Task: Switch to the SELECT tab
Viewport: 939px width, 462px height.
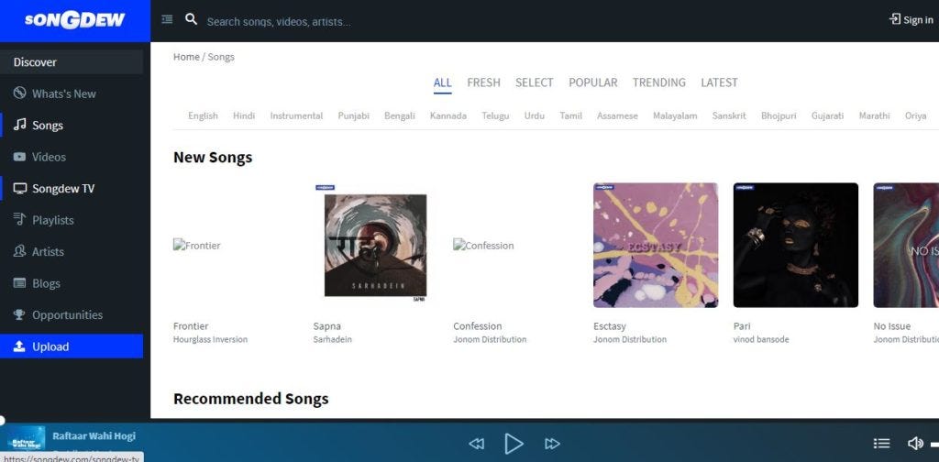Action: coord(535,82)
